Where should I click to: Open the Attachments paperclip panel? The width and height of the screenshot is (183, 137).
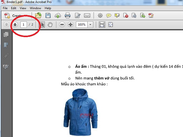[6, 56]
